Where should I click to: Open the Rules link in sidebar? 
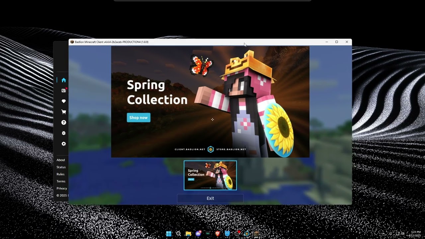(x=60, y=174)
